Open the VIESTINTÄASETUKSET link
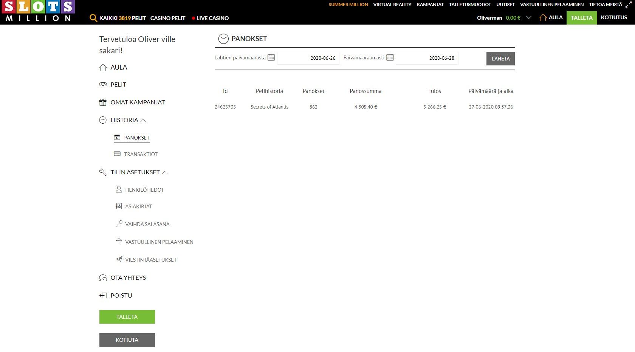635x352 pixels. [151, 260]
